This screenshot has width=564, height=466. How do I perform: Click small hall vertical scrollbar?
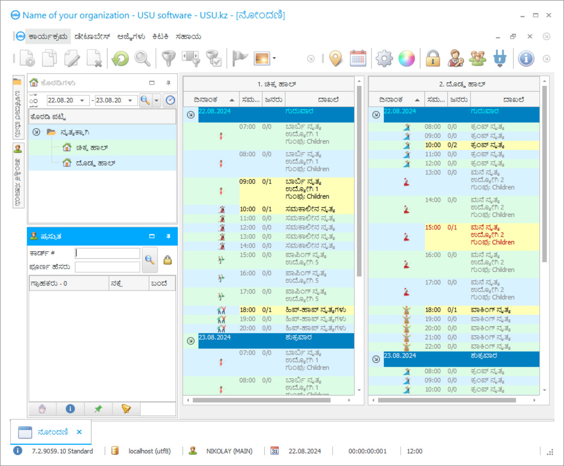[359, 181]
